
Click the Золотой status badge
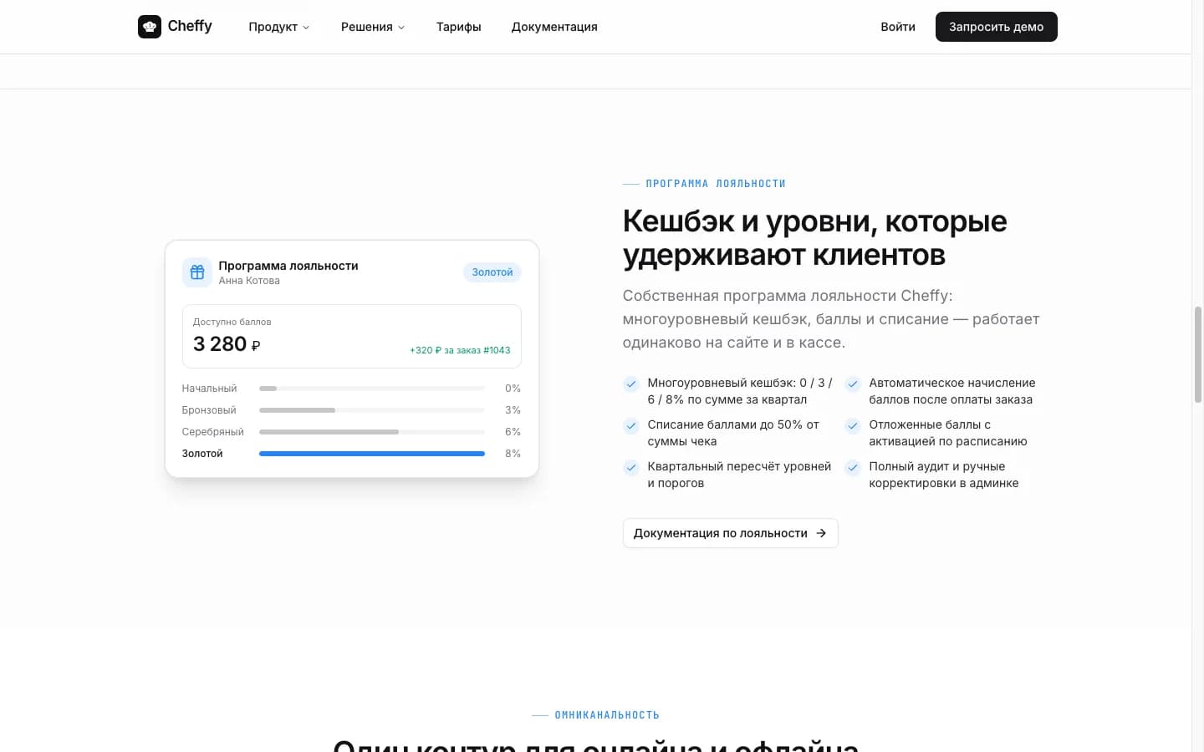(x=492, y=272)
